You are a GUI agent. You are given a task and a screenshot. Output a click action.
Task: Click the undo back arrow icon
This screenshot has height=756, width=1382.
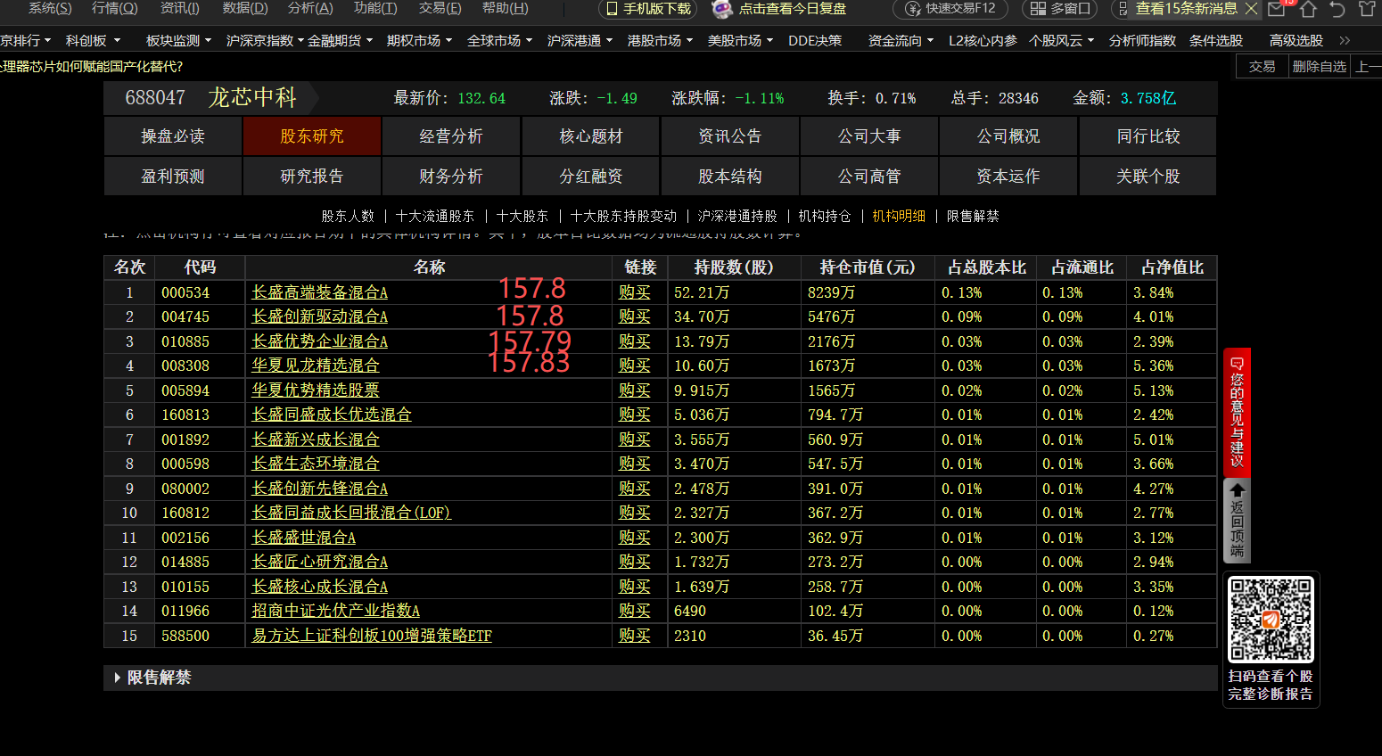click(1337, 9)
